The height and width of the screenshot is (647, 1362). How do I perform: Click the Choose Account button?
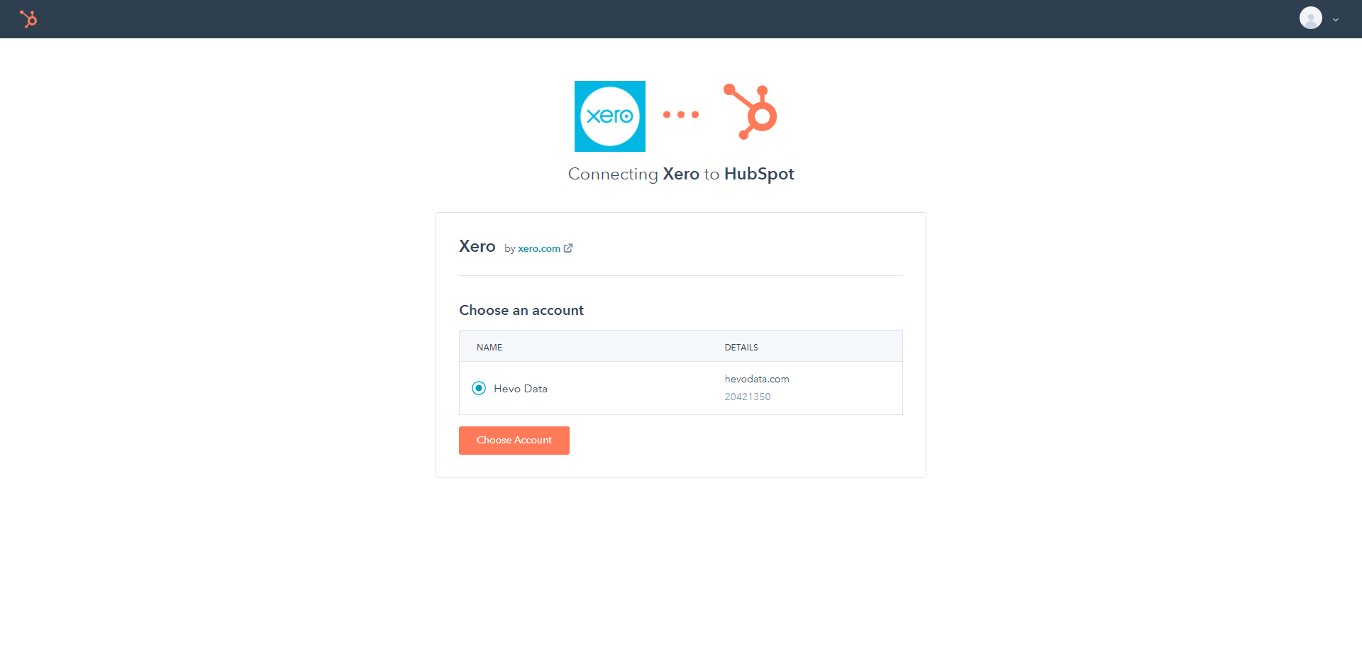coord(514,440)
